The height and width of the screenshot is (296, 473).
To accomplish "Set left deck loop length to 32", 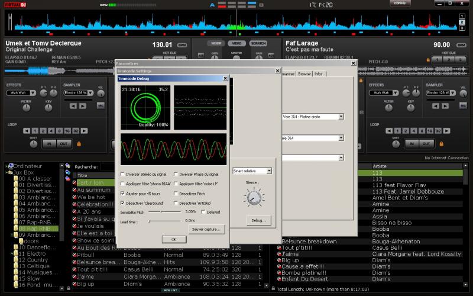I will click(76, 130).
